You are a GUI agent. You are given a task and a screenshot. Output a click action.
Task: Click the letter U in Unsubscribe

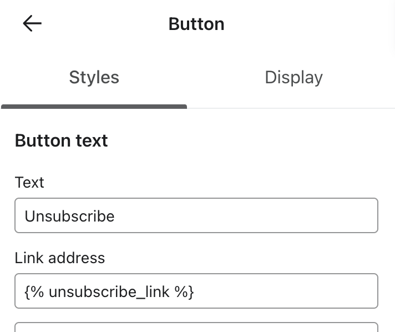pos(30,216)
